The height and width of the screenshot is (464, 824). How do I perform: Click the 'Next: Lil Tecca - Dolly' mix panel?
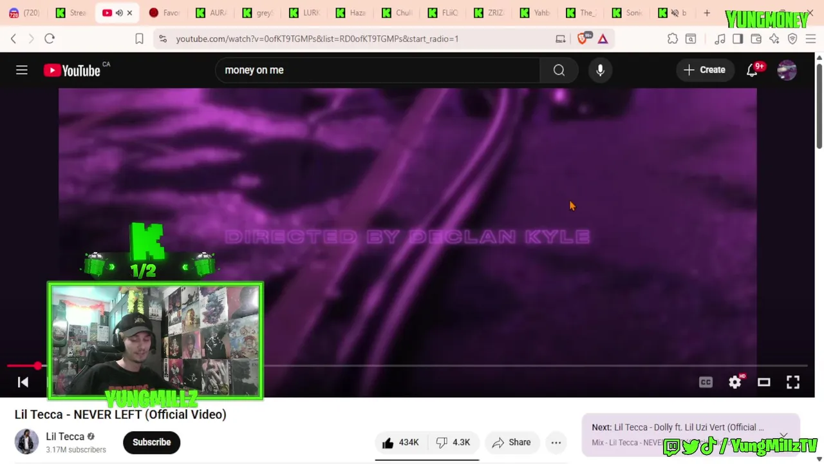pyautogui.click(x=690, y=434)
